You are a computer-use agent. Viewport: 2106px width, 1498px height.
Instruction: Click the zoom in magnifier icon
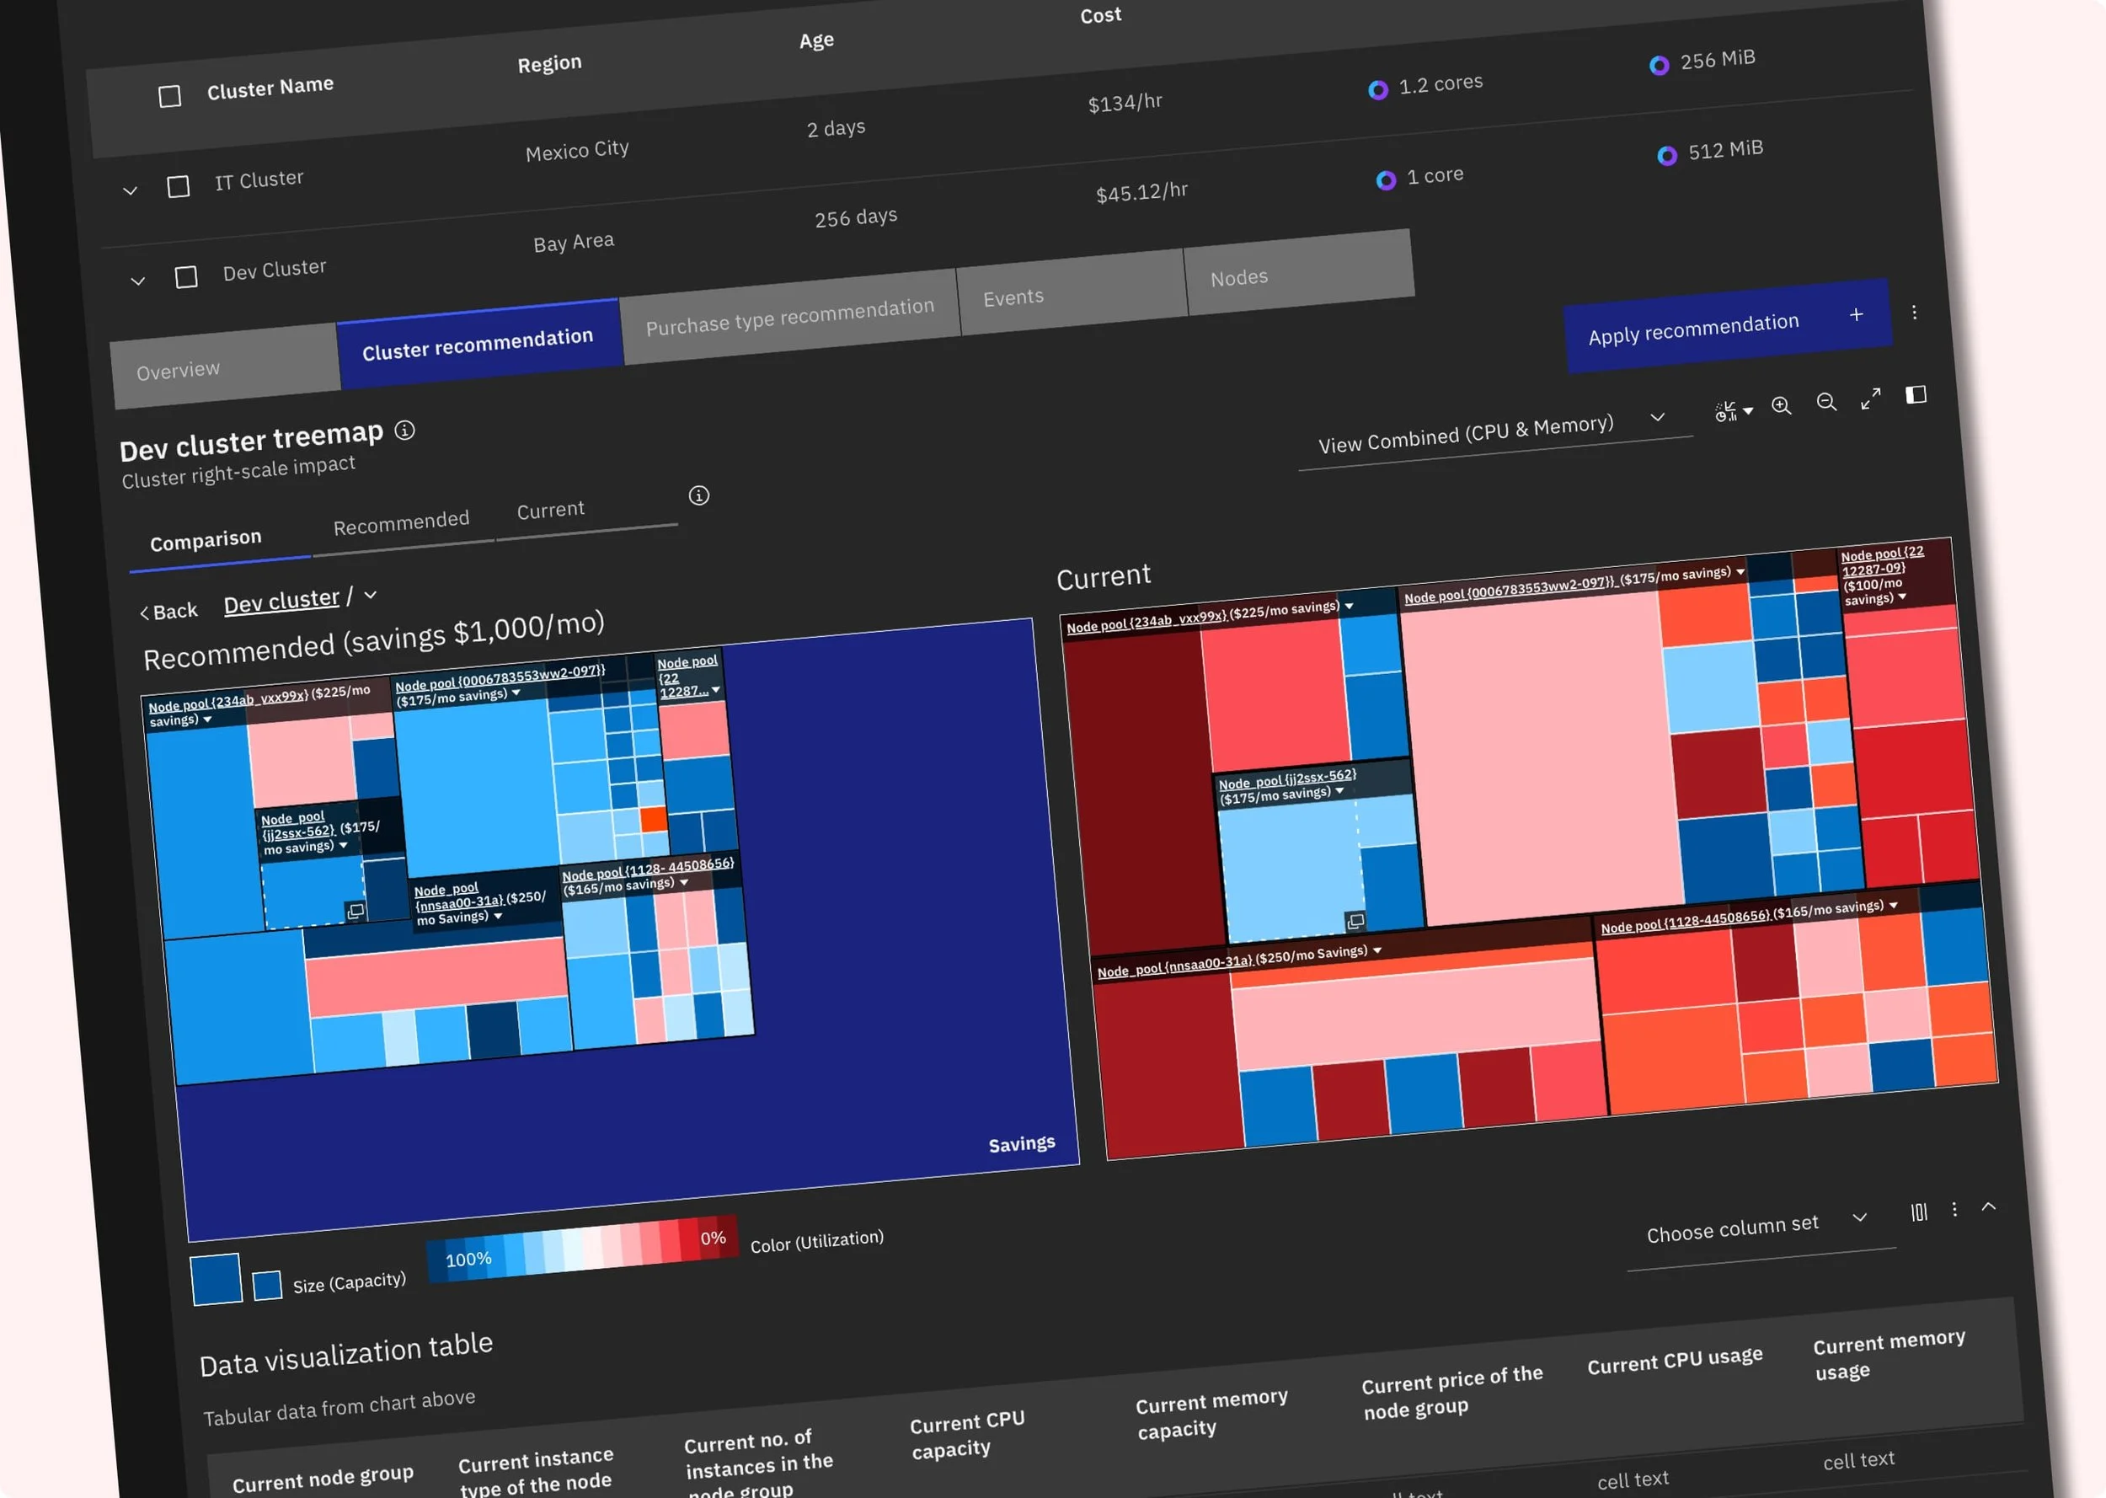click(x=1782, y=406)
